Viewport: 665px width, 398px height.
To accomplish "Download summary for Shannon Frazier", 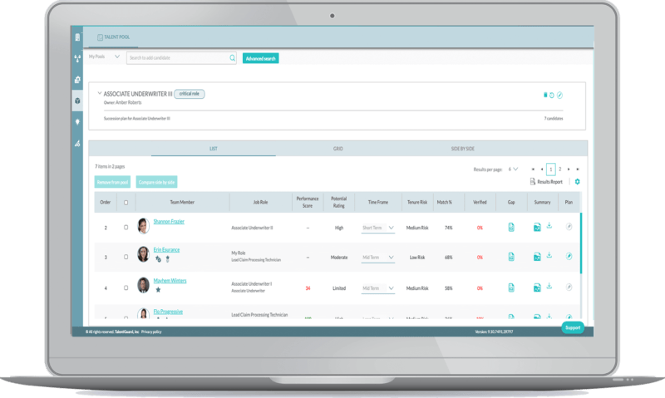I will (x=549, y=225).
